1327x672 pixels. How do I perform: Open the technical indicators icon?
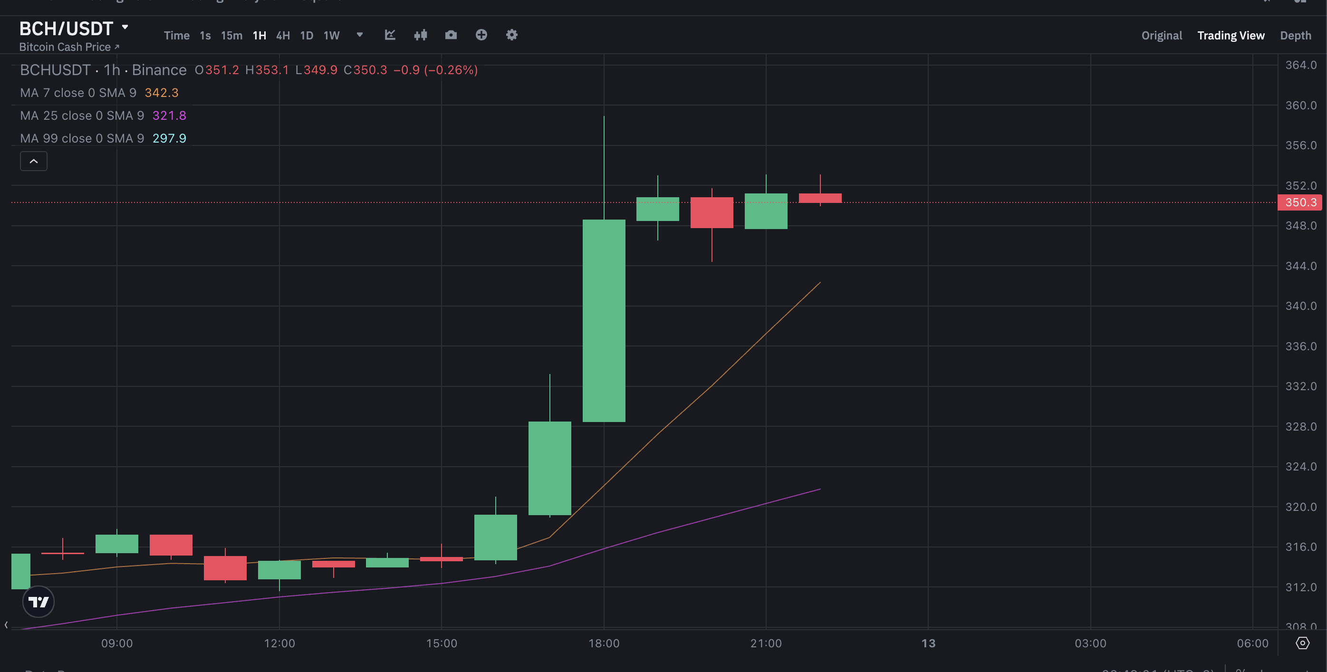pyautogui.click(x=390, y=35)
